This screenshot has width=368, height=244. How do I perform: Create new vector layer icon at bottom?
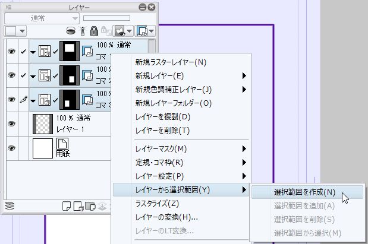click(78, 206)
